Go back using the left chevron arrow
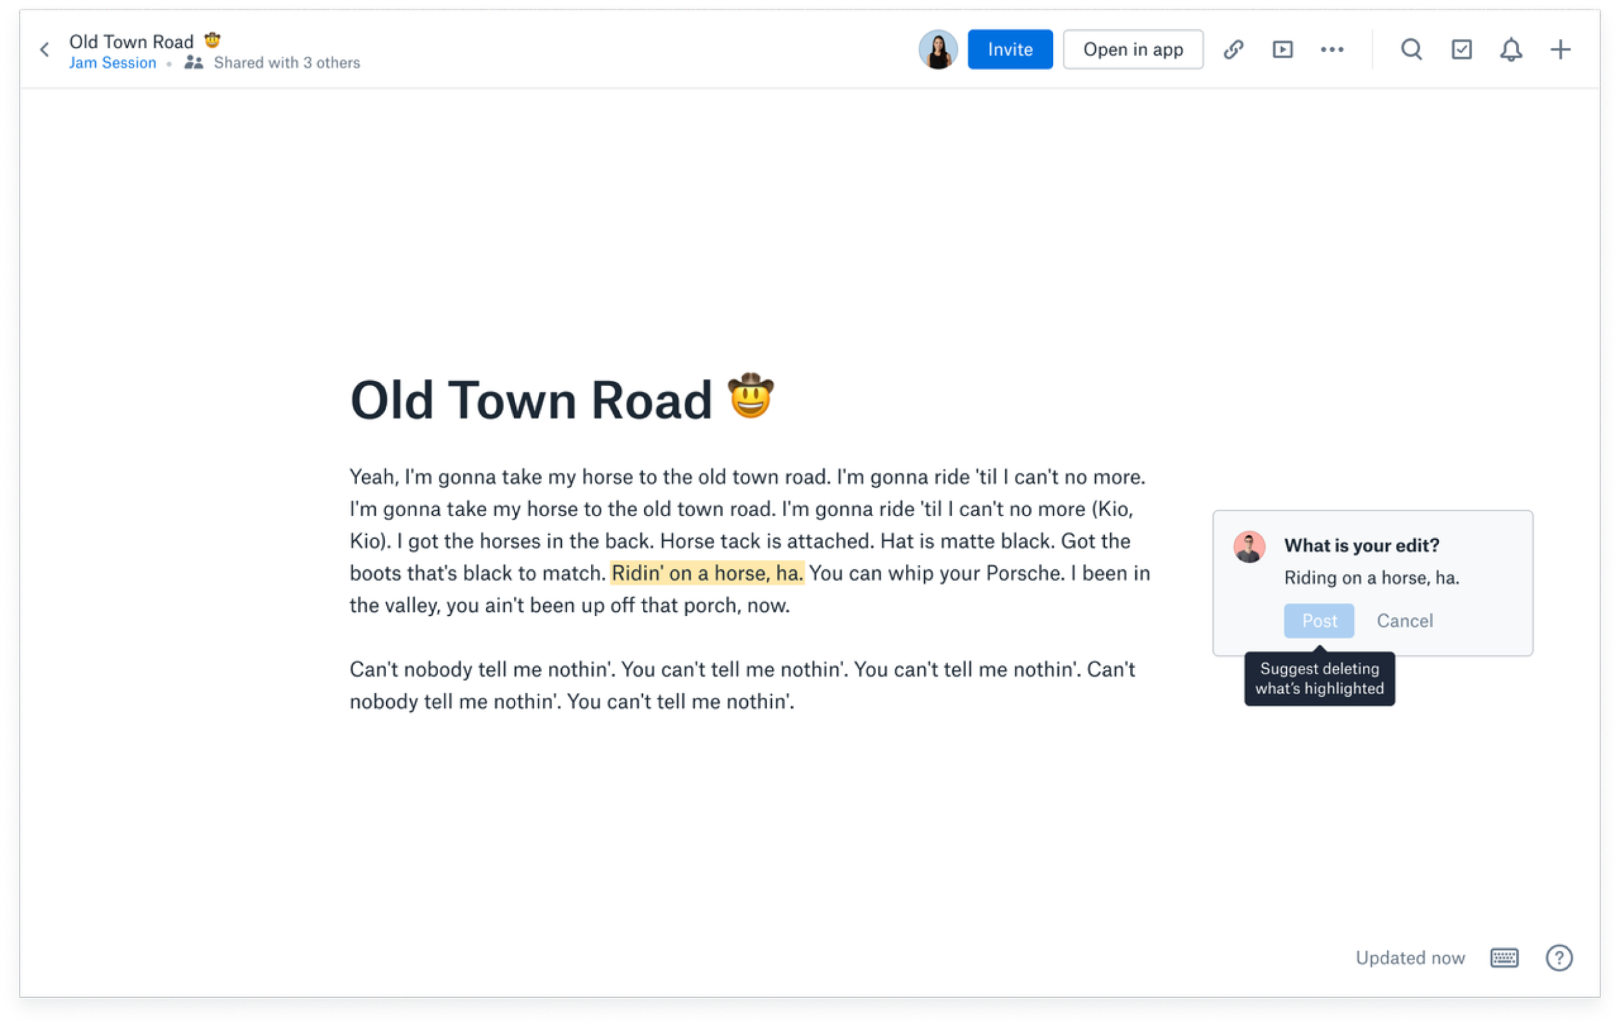This screenshot has height=1027, width=1620. pyautogui.click(x=45, y=50)
